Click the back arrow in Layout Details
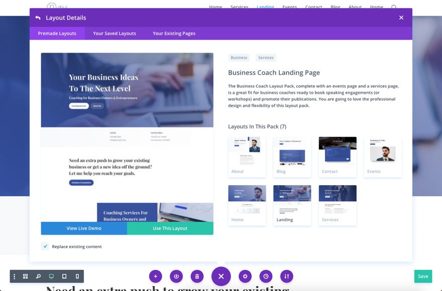This screenshot has width=442, height=291. pyautogui.click(x=37, y=17)
